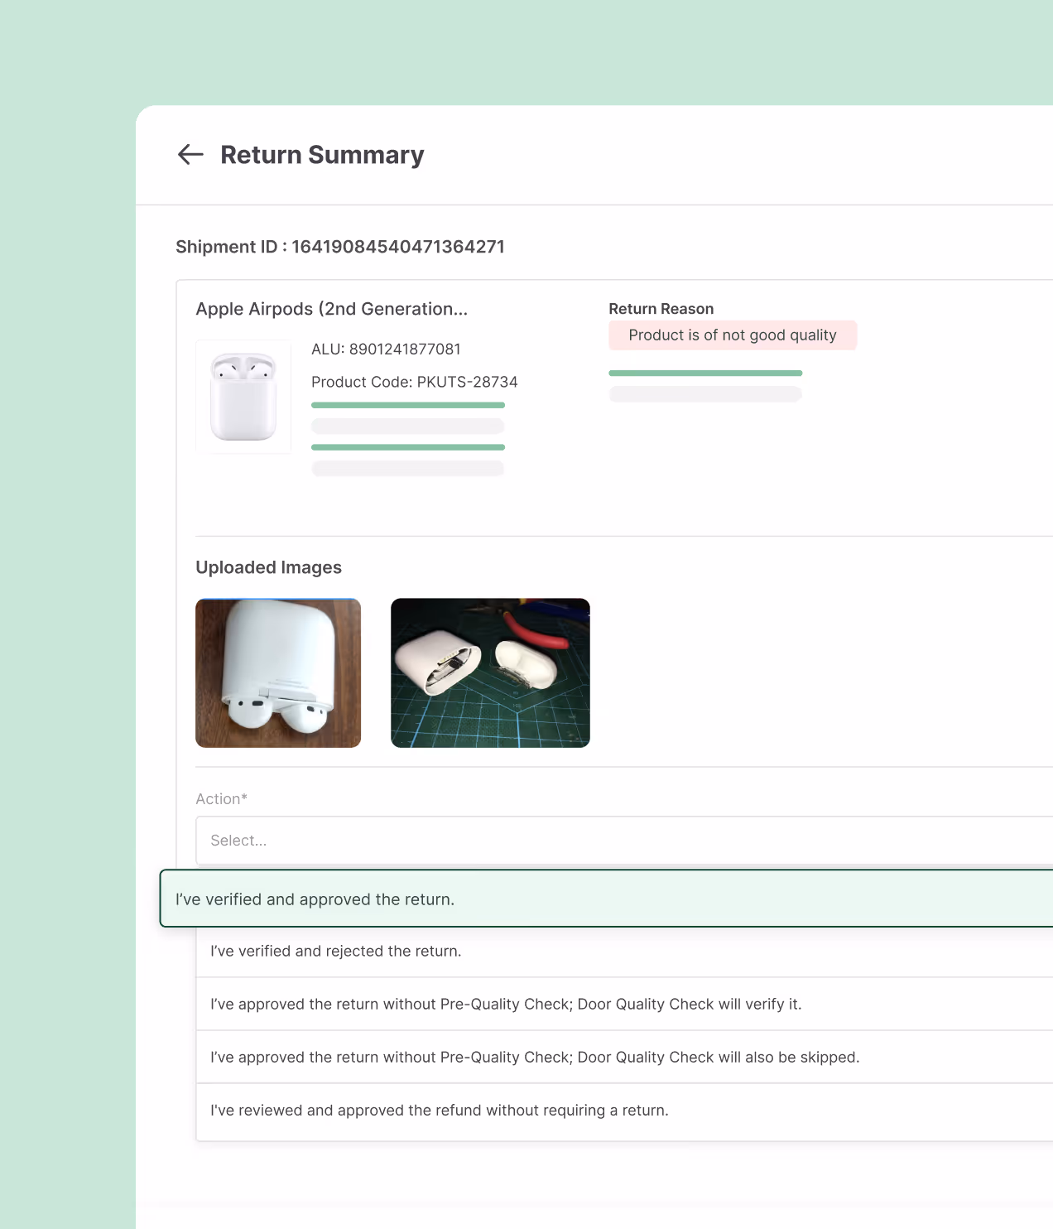Click the Apple Airpods product title
The image size is (1053, 1229).
331,308
